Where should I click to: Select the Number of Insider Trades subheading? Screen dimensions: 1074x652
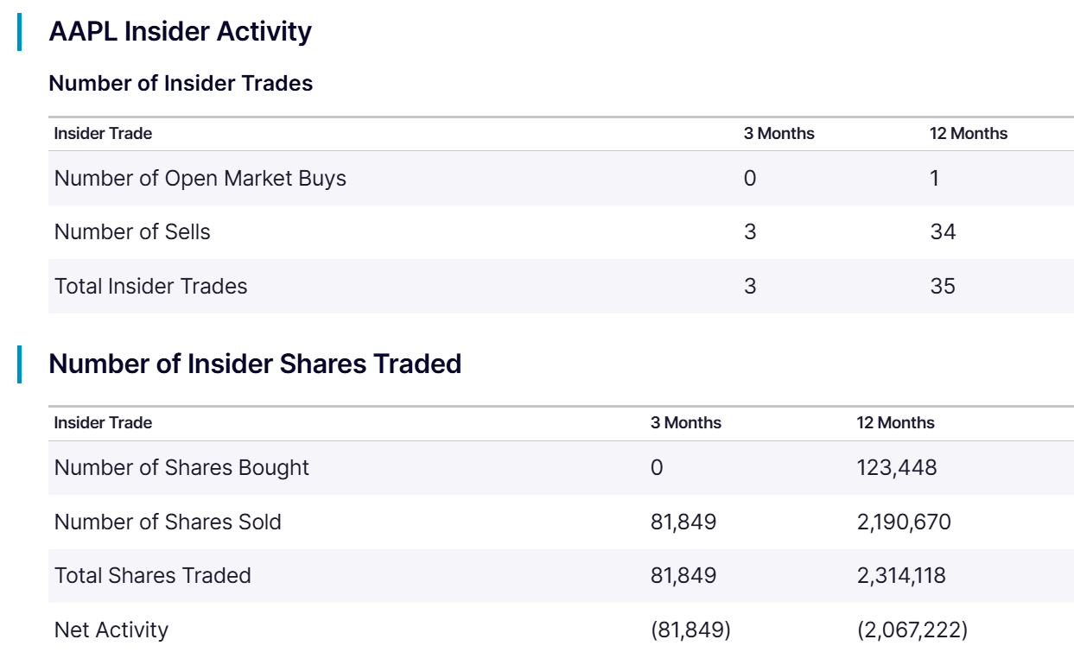[x=181, y=84]
